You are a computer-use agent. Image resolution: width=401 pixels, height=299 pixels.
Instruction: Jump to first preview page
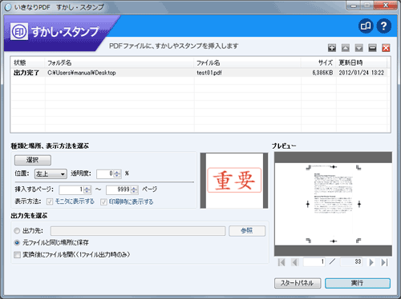click(282, 262)
